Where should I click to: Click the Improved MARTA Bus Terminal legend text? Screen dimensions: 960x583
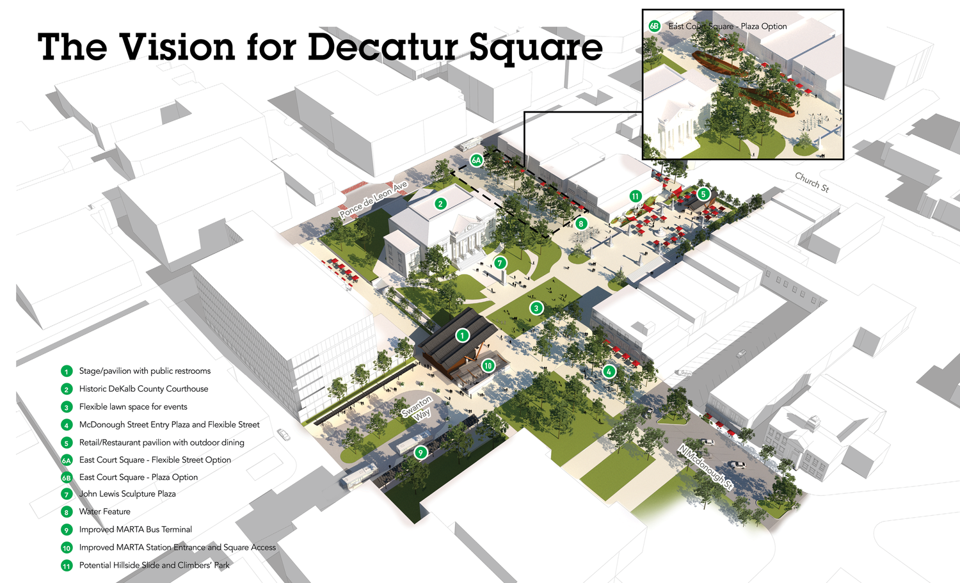point(135,529)
